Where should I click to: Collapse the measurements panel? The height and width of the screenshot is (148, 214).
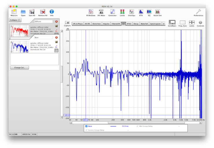[x=15, y=20]
